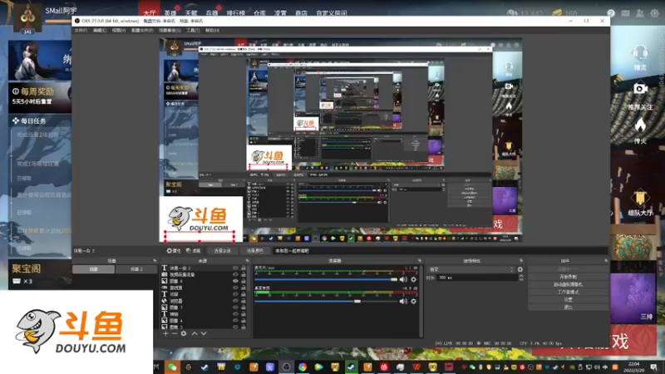Open Chrome from the Windows taskbar
The height and width of the screenshot is (374, 665).
(303, 367)
